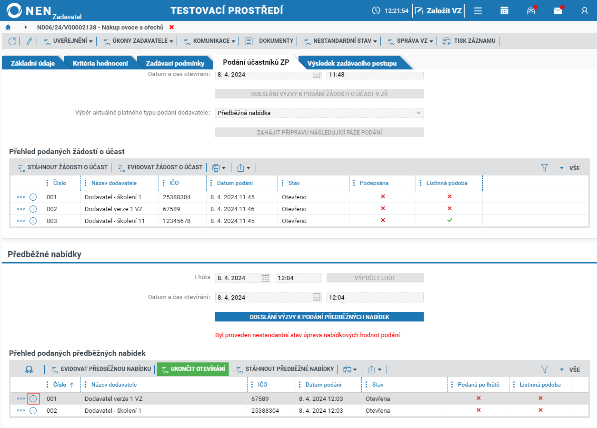Open the ÚKONY ZADAVATELE menu

[139, 41]
